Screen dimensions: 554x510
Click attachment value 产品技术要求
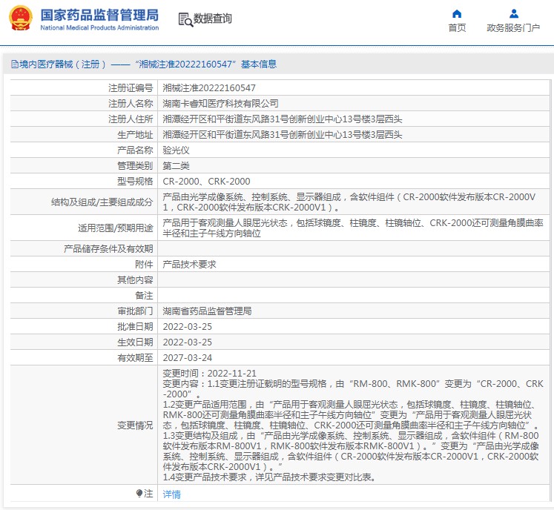[189, 264]
